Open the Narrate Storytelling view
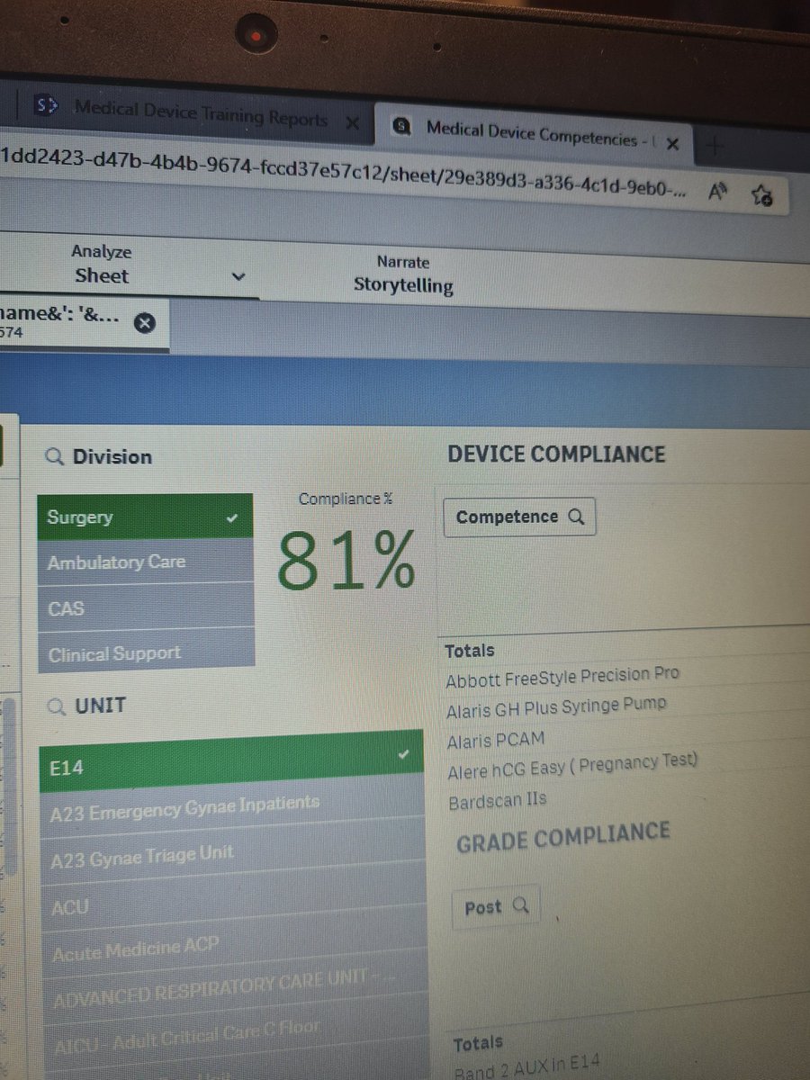This screenshot has width=810, height=1080. (403, 274)
